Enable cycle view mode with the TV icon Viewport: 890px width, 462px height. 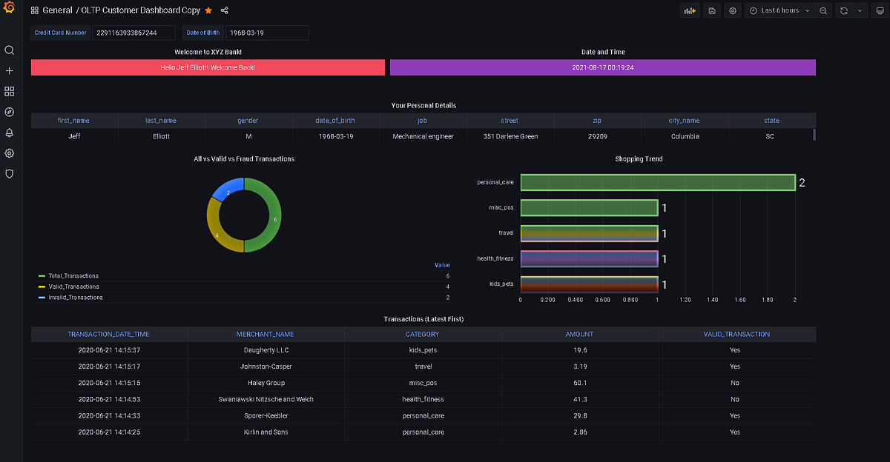pyautogui.click(x=879, y=10)
